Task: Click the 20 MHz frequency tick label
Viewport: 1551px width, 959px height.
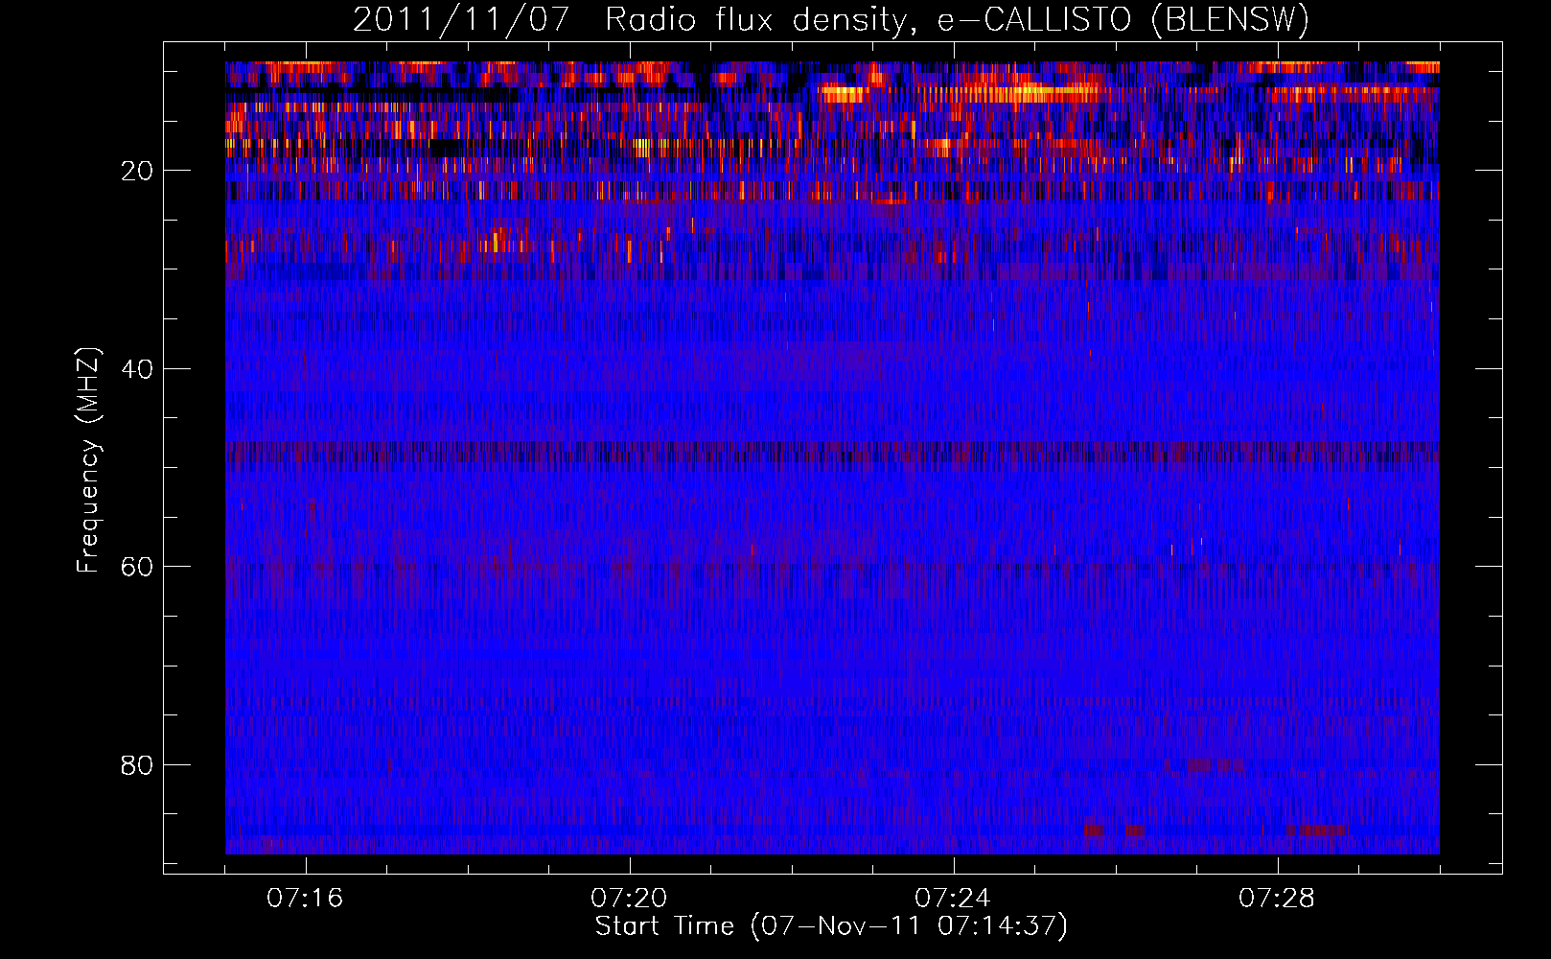Action: tap(137, 171)
